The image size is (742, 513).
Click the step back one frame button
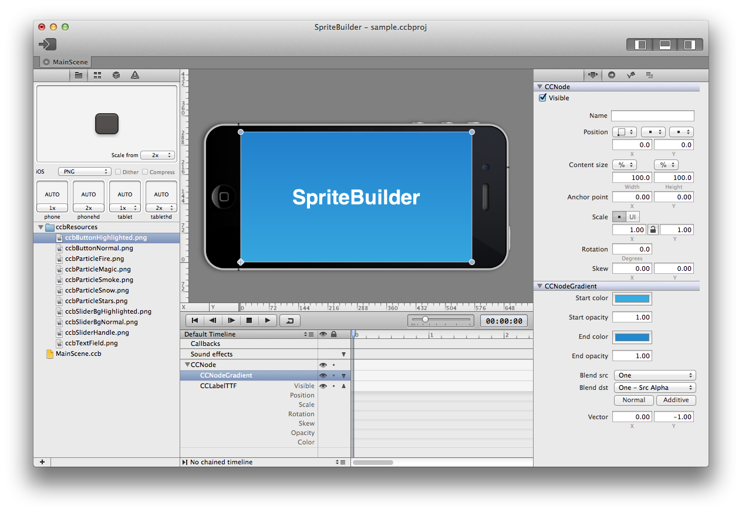(x=213, y=321)
